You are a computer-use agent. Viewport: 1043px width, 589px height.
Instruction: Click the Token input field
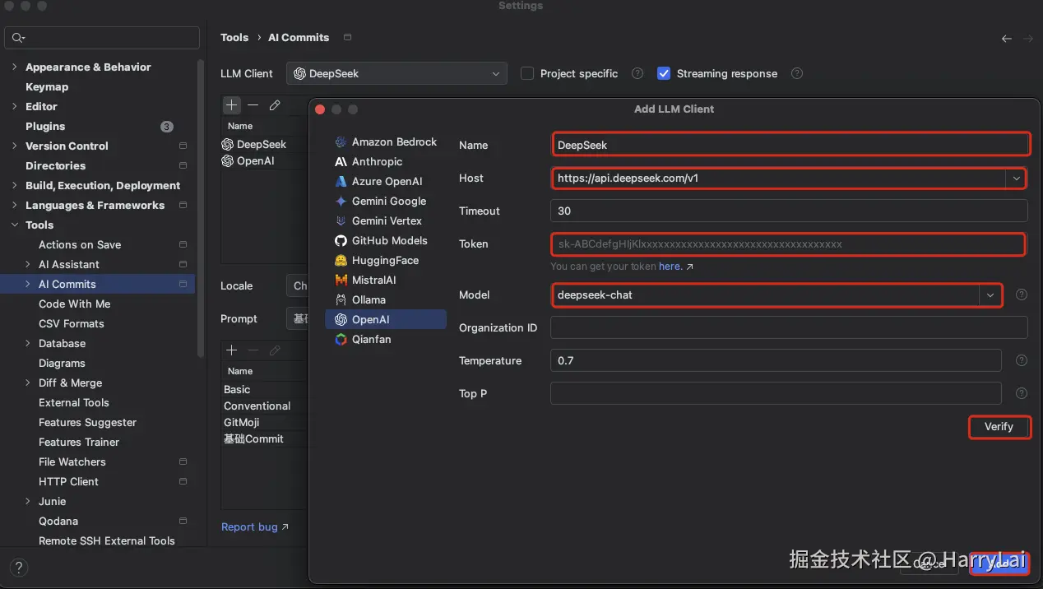(787, 243)
